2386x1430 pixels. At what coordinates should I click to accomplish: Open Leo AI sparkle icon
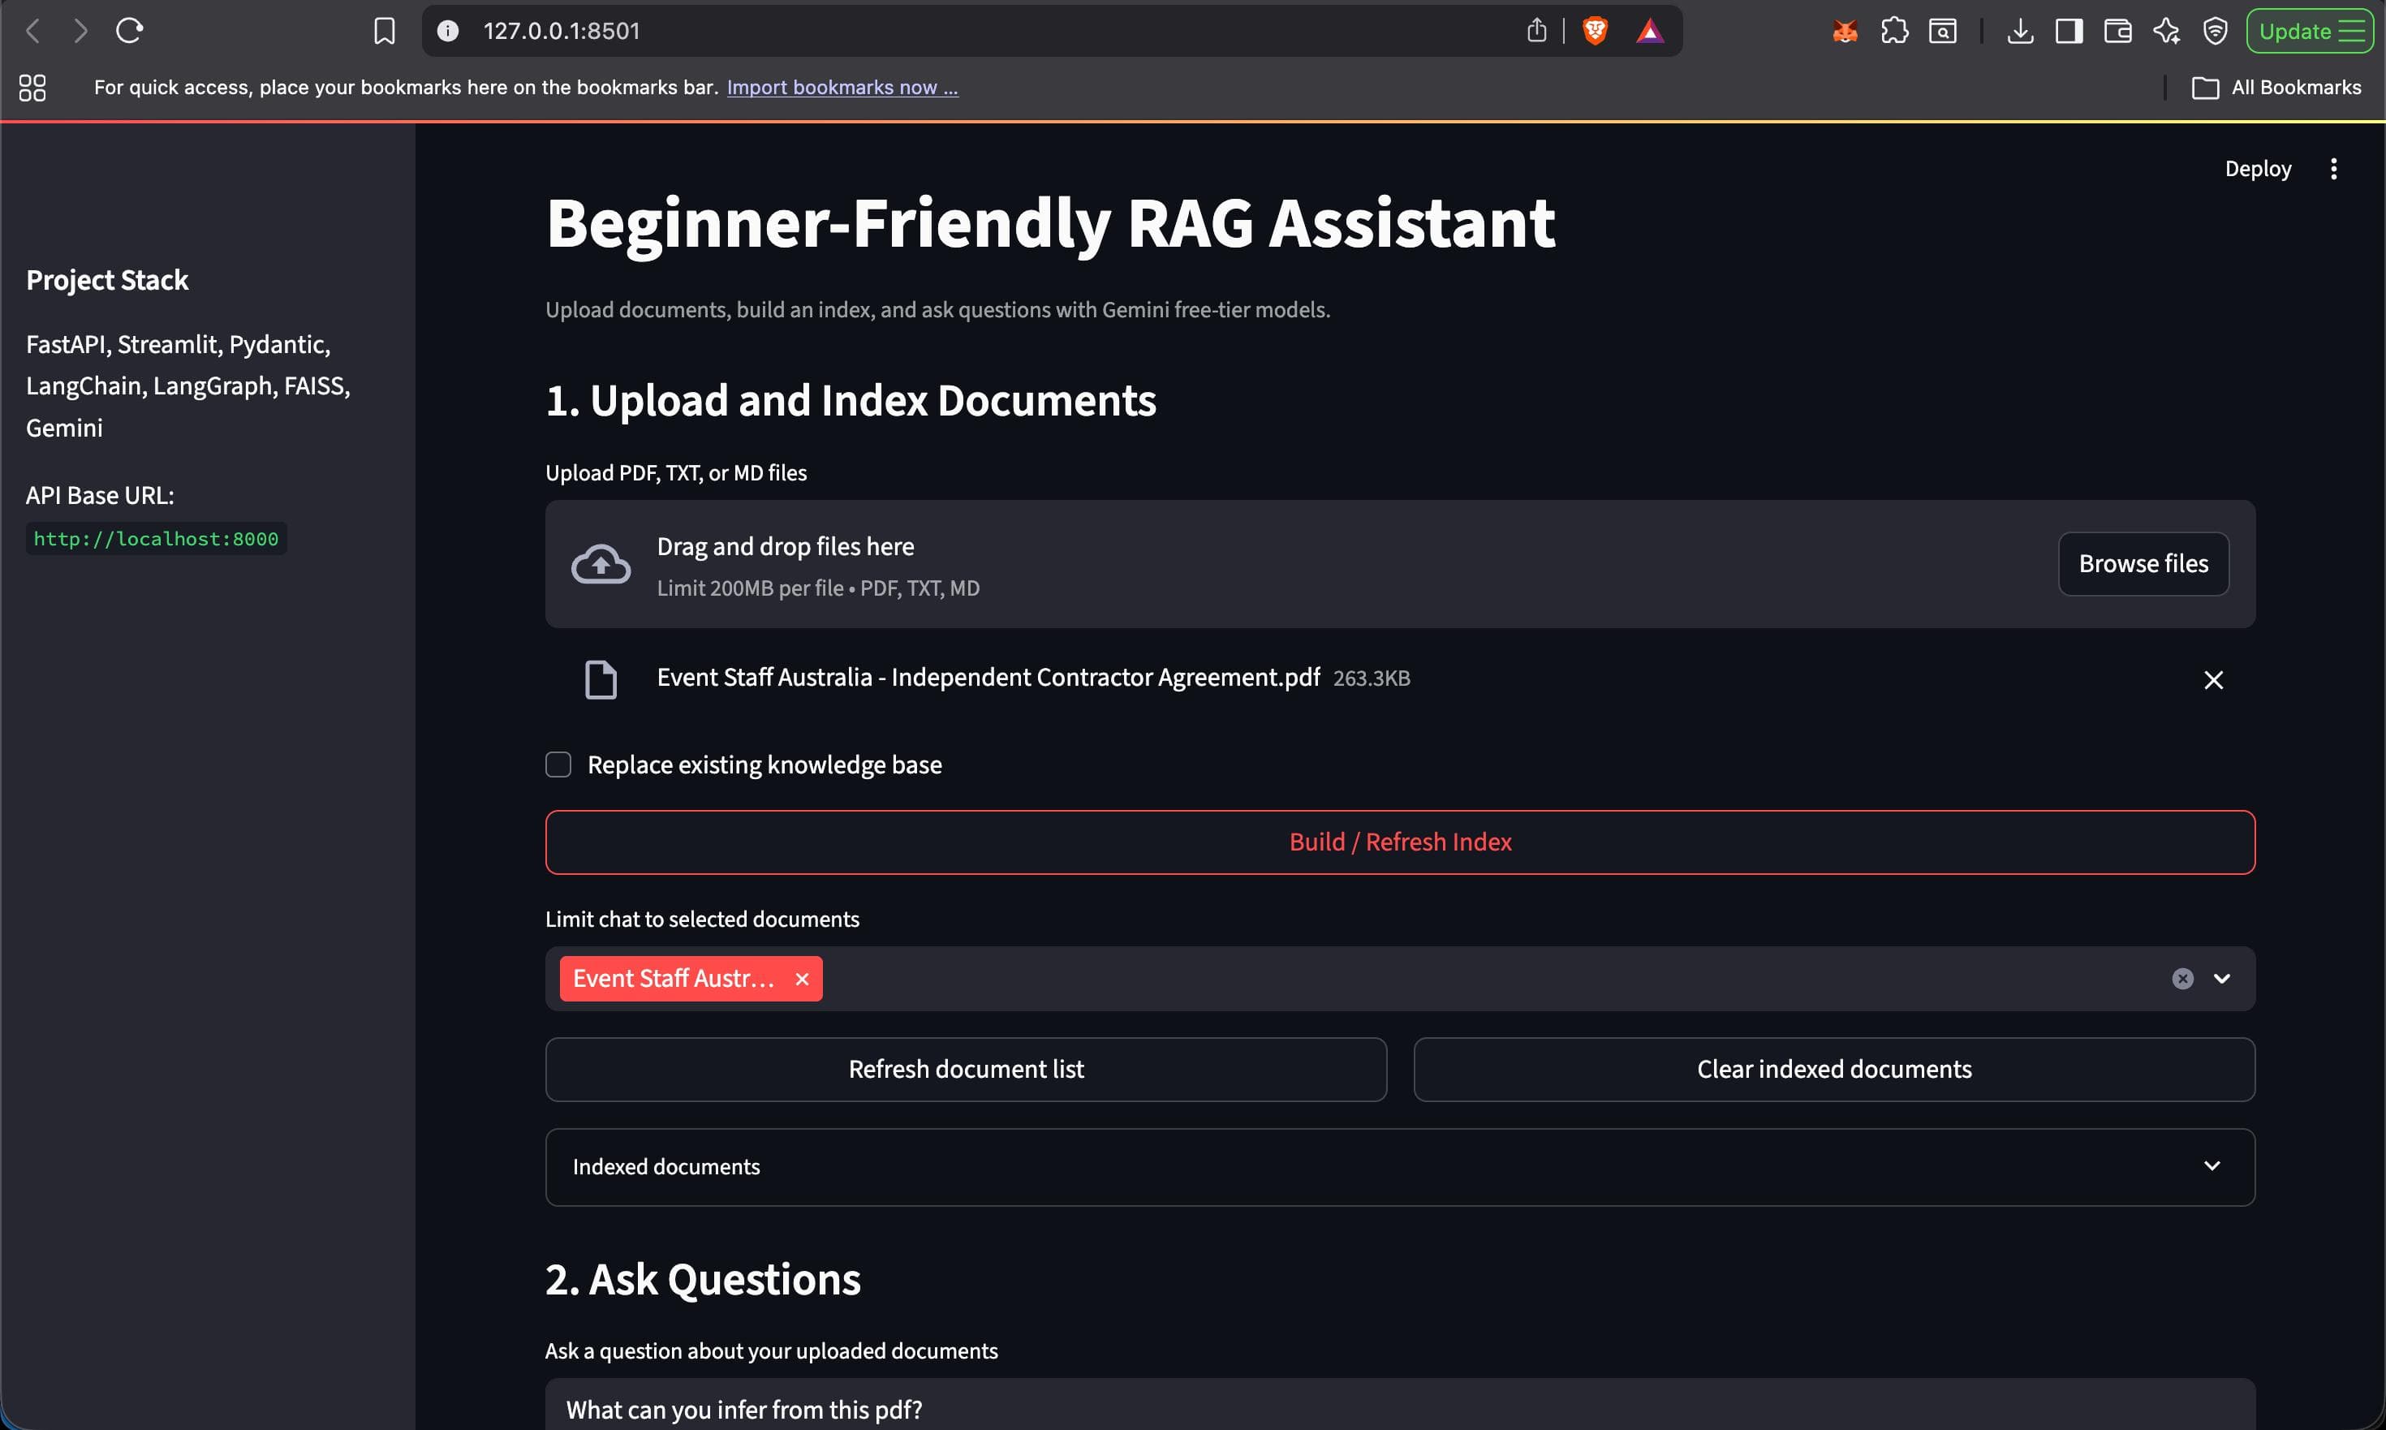[x=2166, y=32]
